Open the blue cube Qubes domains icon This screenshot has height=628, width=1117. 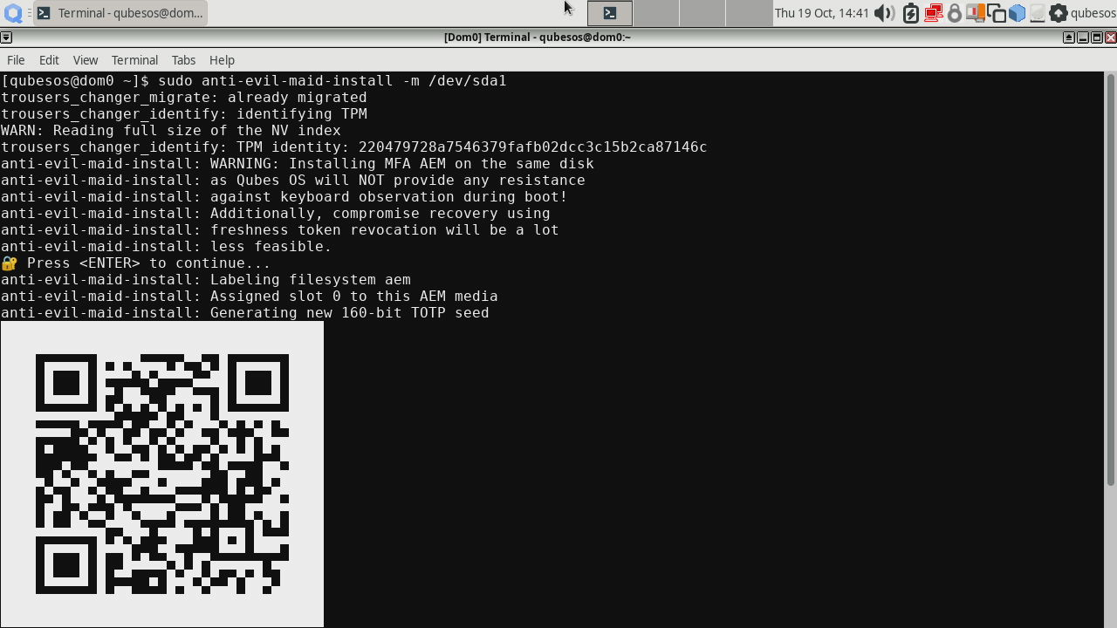tap(1017, 13)
